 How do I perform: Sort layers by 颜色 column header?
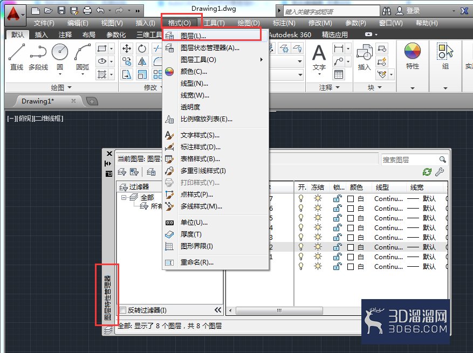pyautogui.click(x=359, y=187)
